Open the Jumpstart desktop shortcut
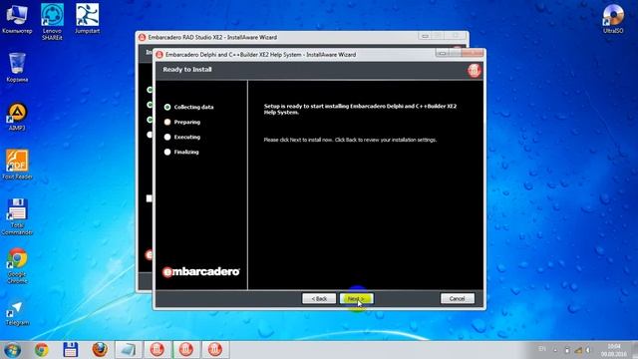The image size is (638, 359). click(x=87, y=18)
